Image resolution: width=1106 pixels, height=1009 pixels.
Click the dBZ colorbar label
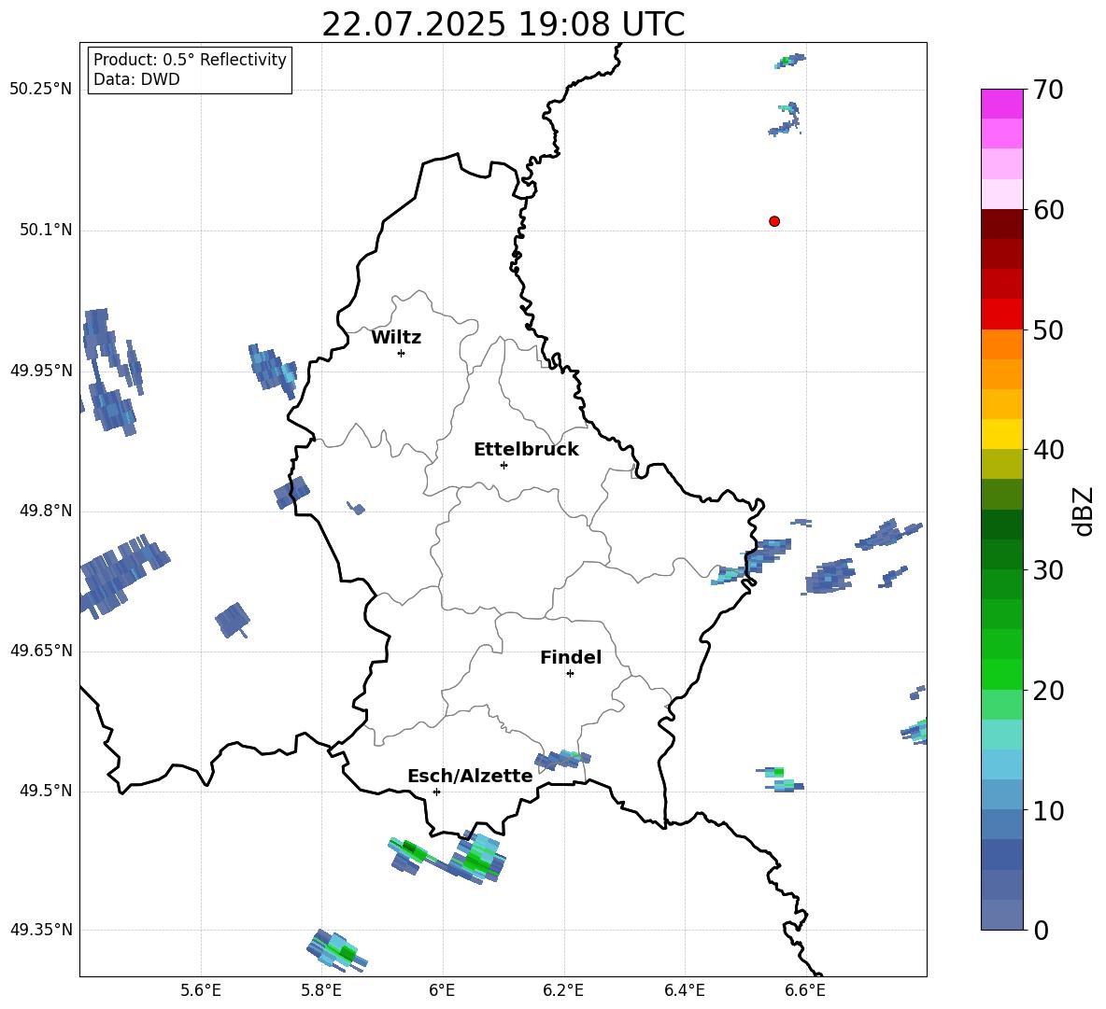tap(1084, 511)
